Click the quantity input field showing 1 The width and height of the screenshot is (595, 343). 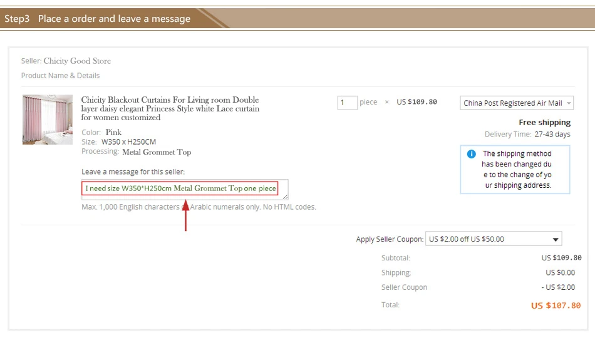pos(347,103)
